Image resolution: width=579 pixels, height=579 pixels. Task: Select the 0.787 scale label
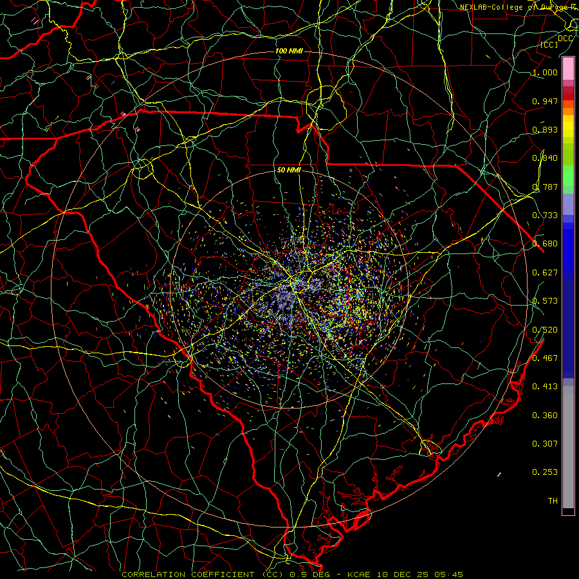(x=545, y=187)
